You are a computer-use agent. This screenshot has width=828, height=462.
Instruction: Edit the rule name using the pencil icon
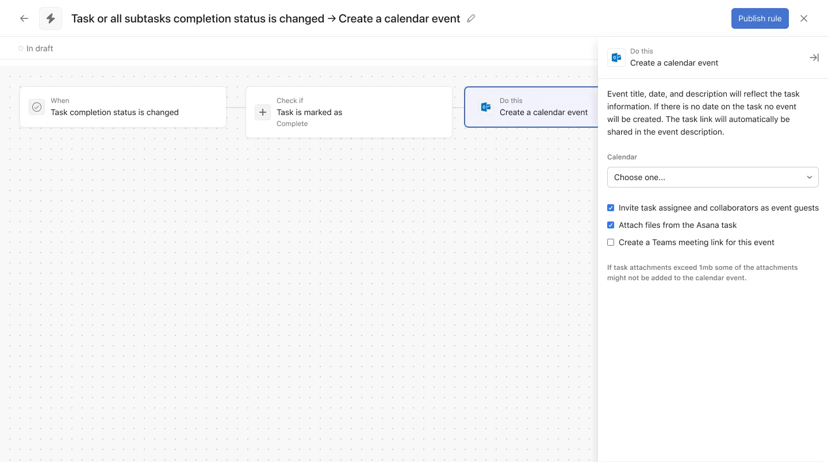471,18
